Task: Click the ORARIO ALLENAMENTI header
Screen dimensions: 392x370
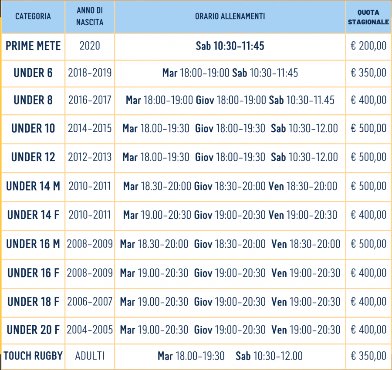Action: click(x=230, y=17)
